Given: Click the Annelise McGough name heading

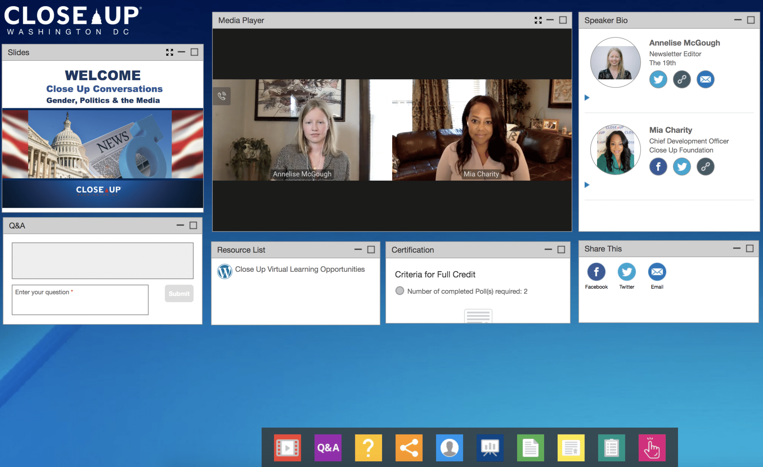Looking at the screenshot, I should click(684, 43).
